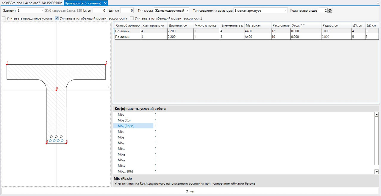Click the Радиус, см column header
381x196 pixels.
point(336,25)
